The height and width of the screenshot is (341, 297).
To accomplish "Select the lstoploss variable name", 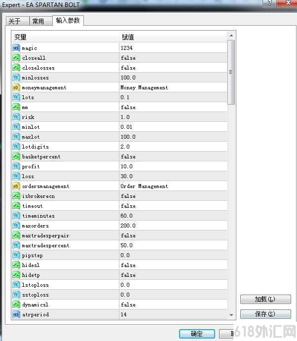I will [x=35, y=285].
